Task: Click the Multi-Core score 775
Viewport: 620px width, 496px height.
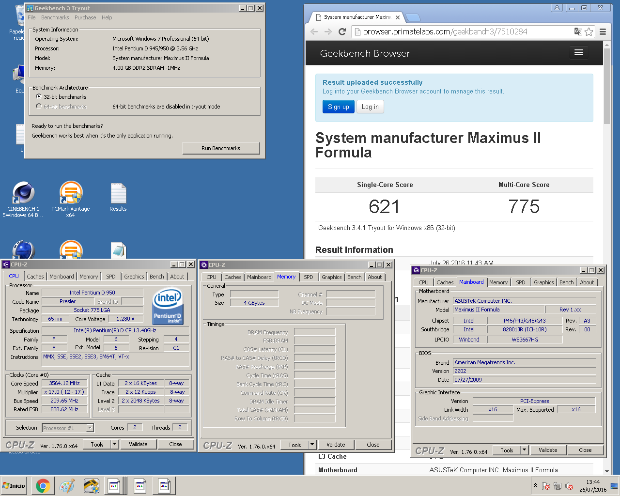Action: coord(524,207)
